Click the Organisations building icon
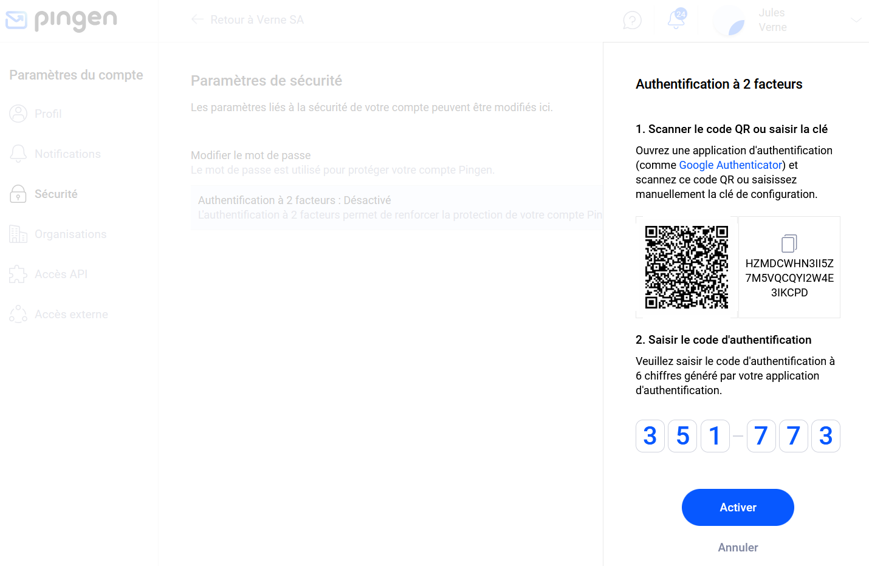 (x=18, y=234)
